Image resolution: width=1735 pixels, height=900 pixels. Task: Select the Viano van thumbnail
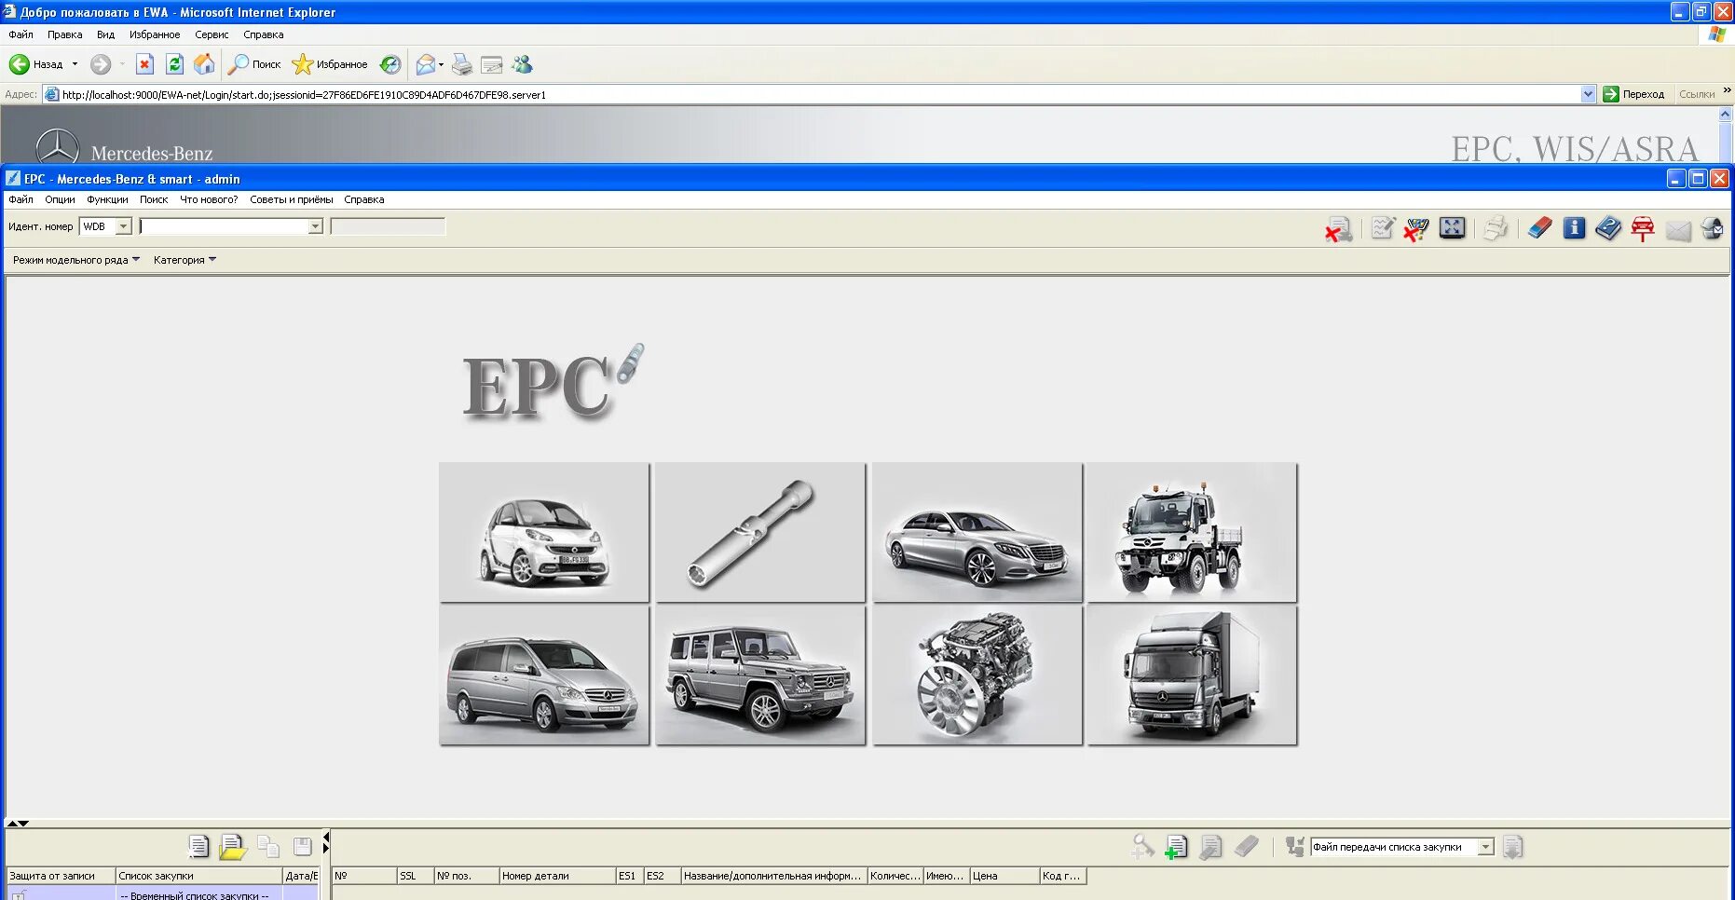[x=544, y=675]
